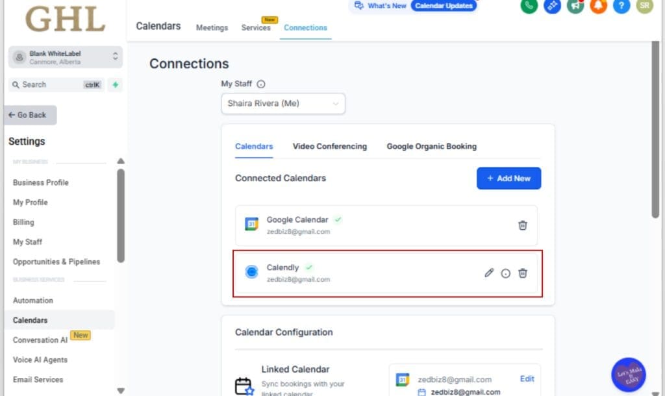Open Conversation AI in settings sidebar

[x=40, y=340]
